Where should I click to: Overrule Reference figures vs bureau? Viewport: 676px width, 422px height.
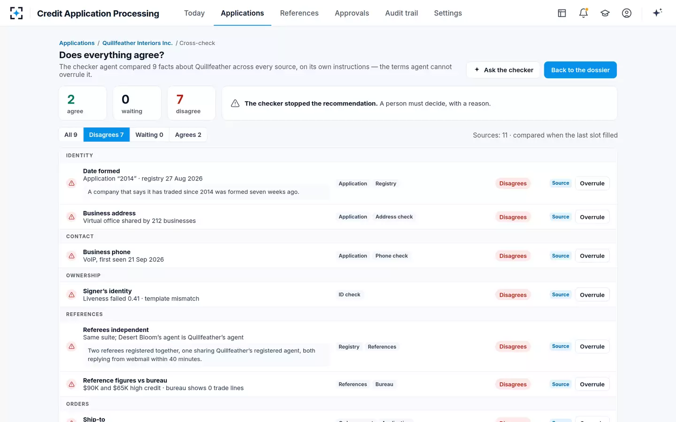pos(592,384)
